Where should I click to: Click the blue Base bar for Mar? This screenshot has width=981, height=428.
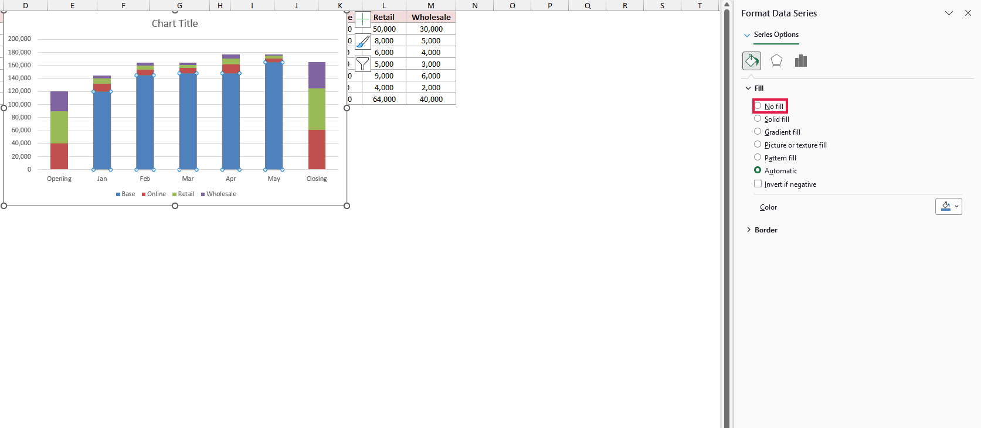click(188, 121)
